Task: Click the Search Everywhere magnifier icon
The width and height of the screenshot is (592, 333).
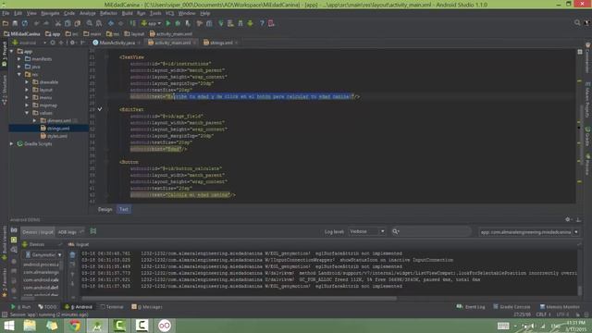Action: [577, 23]
